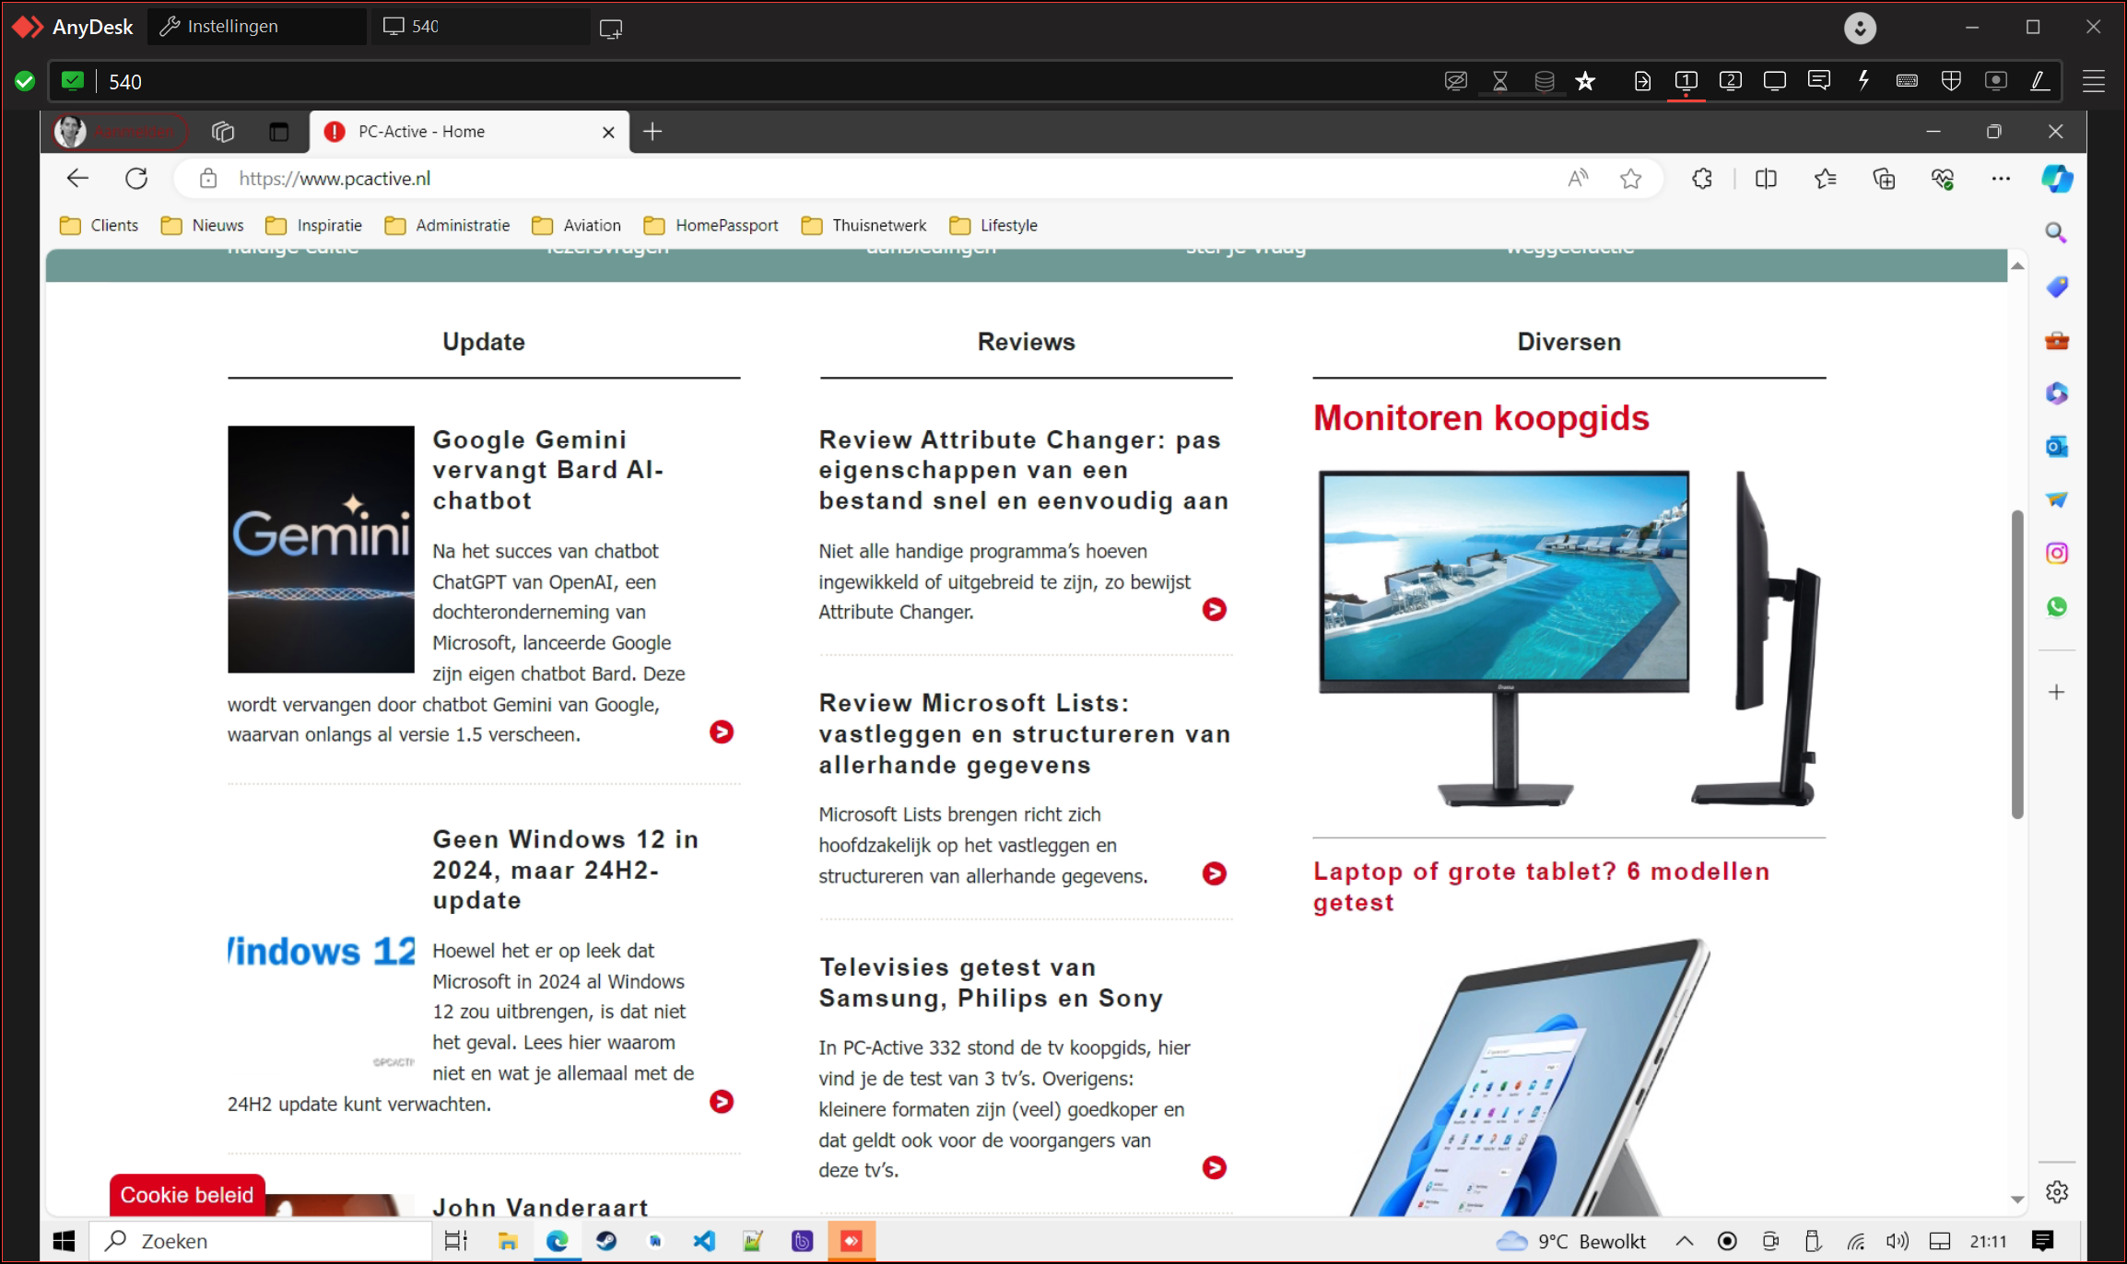Viewport: 2127px width, 1264px height.
Task: Open read aloud icon in address bar
Action: 1578,179
